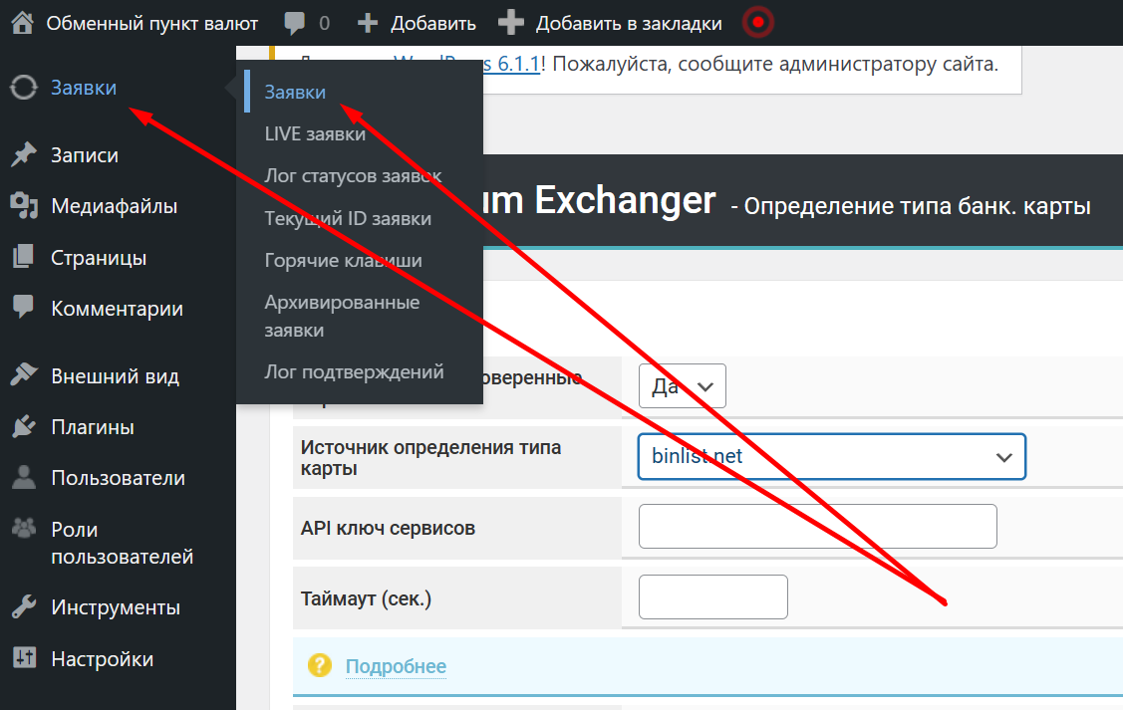Click the yellow question mark icon

point(319,665)
